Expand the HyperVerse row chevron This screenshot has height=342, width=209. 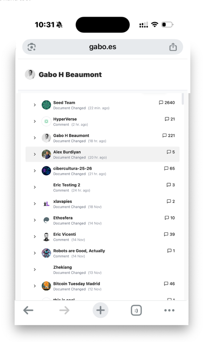(x=35, y=121)
